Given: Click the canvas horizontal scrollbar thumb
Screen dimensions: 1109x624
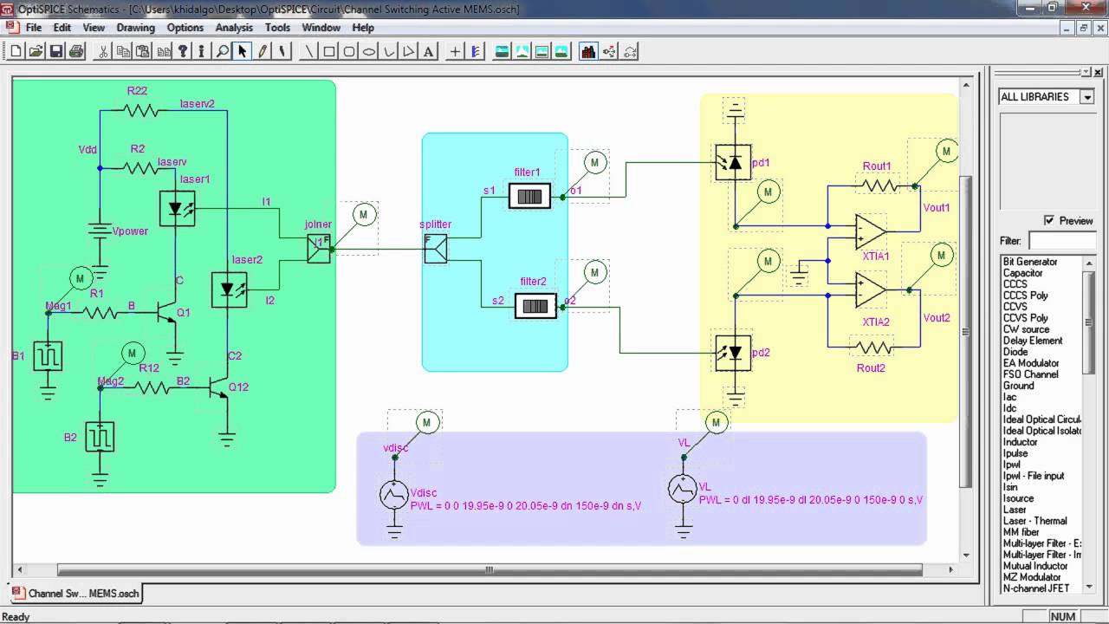Looking at the screenshot, I should tap(490, 569).
